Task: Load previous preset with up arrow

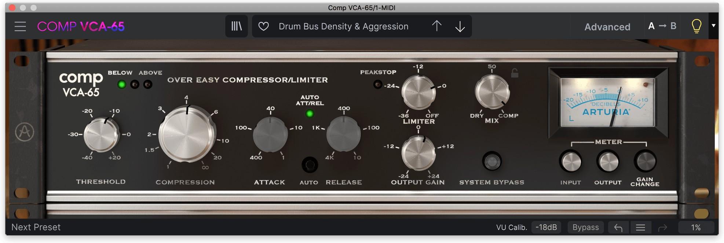Action: 436,26
